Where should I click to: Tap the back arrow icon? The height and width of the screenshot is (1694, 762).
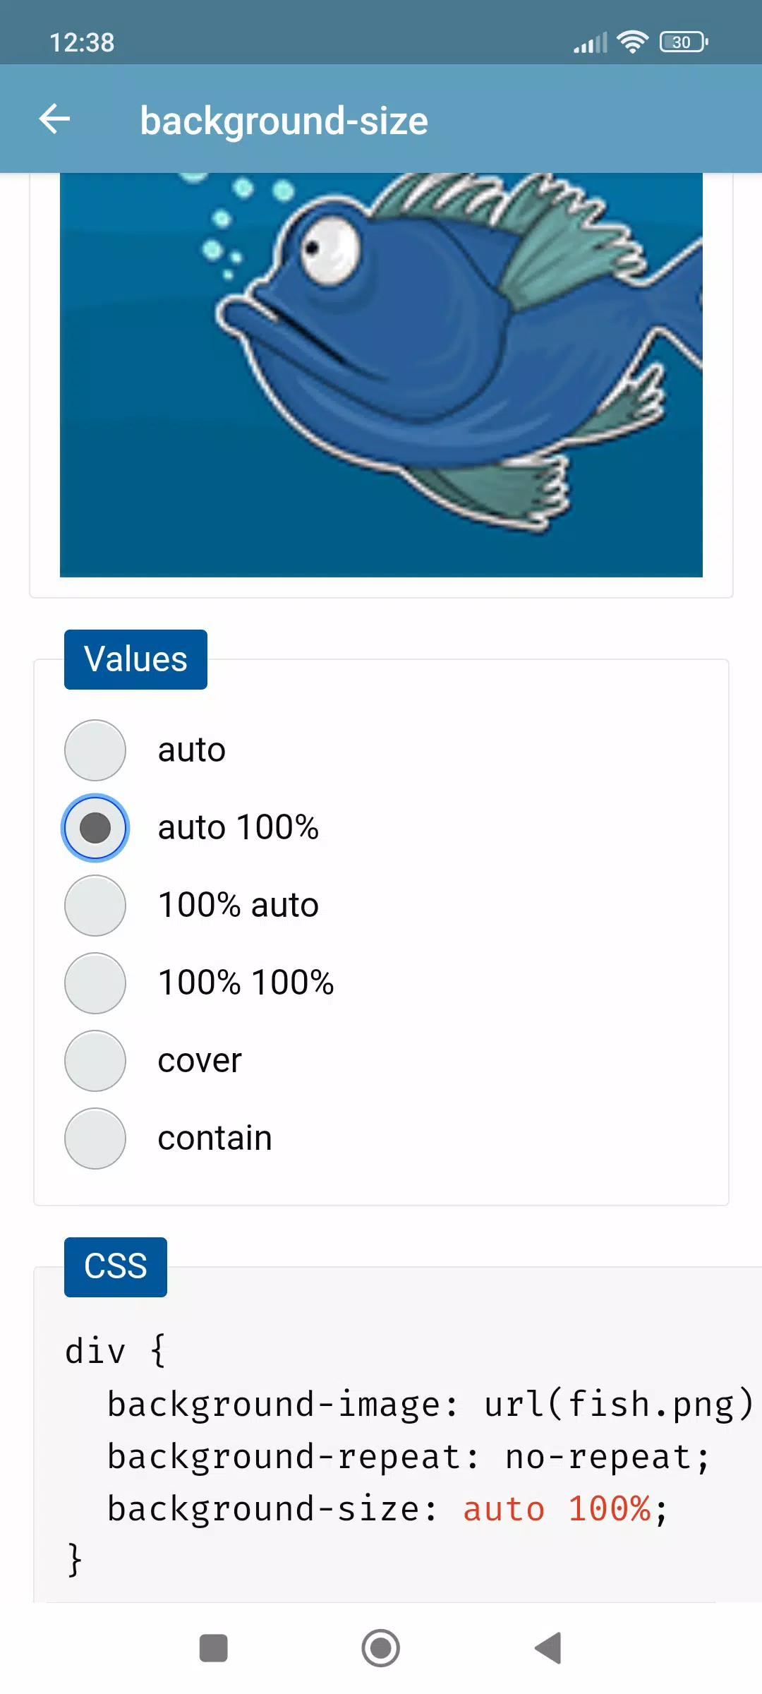(54, 119)
